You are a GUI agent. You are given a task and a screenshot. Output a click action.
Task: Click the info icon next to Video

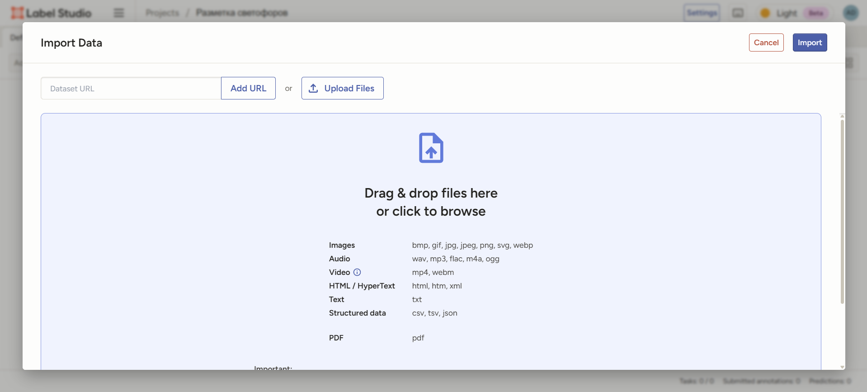click(x=357, y=272)
